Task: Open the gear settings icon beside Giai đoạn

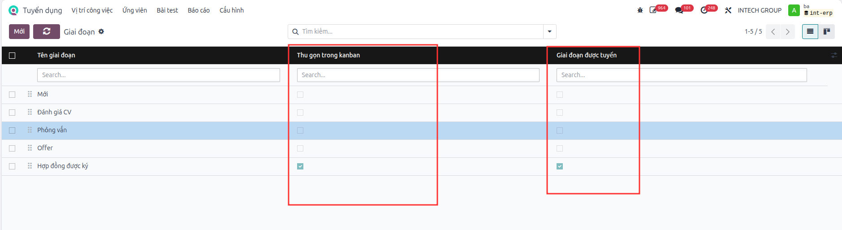Action: 101,31
